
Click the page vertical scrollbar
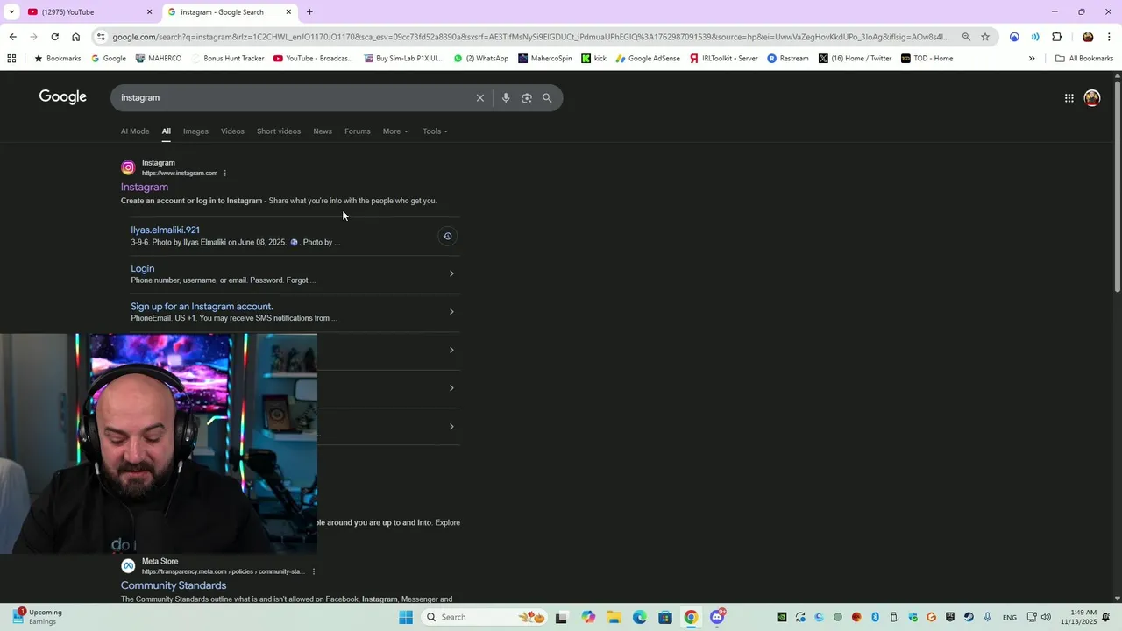pyautogui.click(x=1117, y=188)
